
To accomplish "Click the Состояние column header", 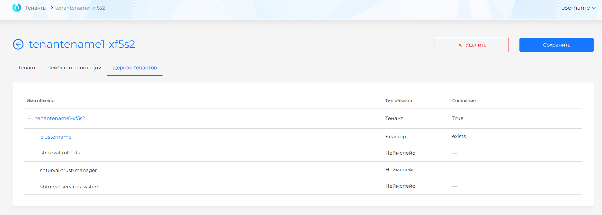I will tap(464, 101).
